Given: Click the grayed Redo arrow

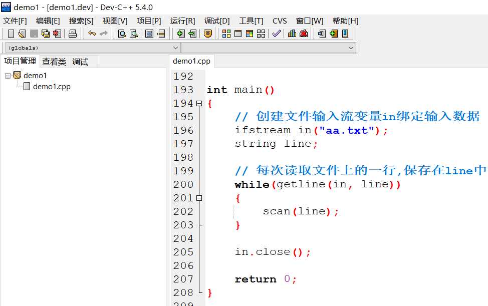Looking at the screenshot, I should click(x=104, y=33).
